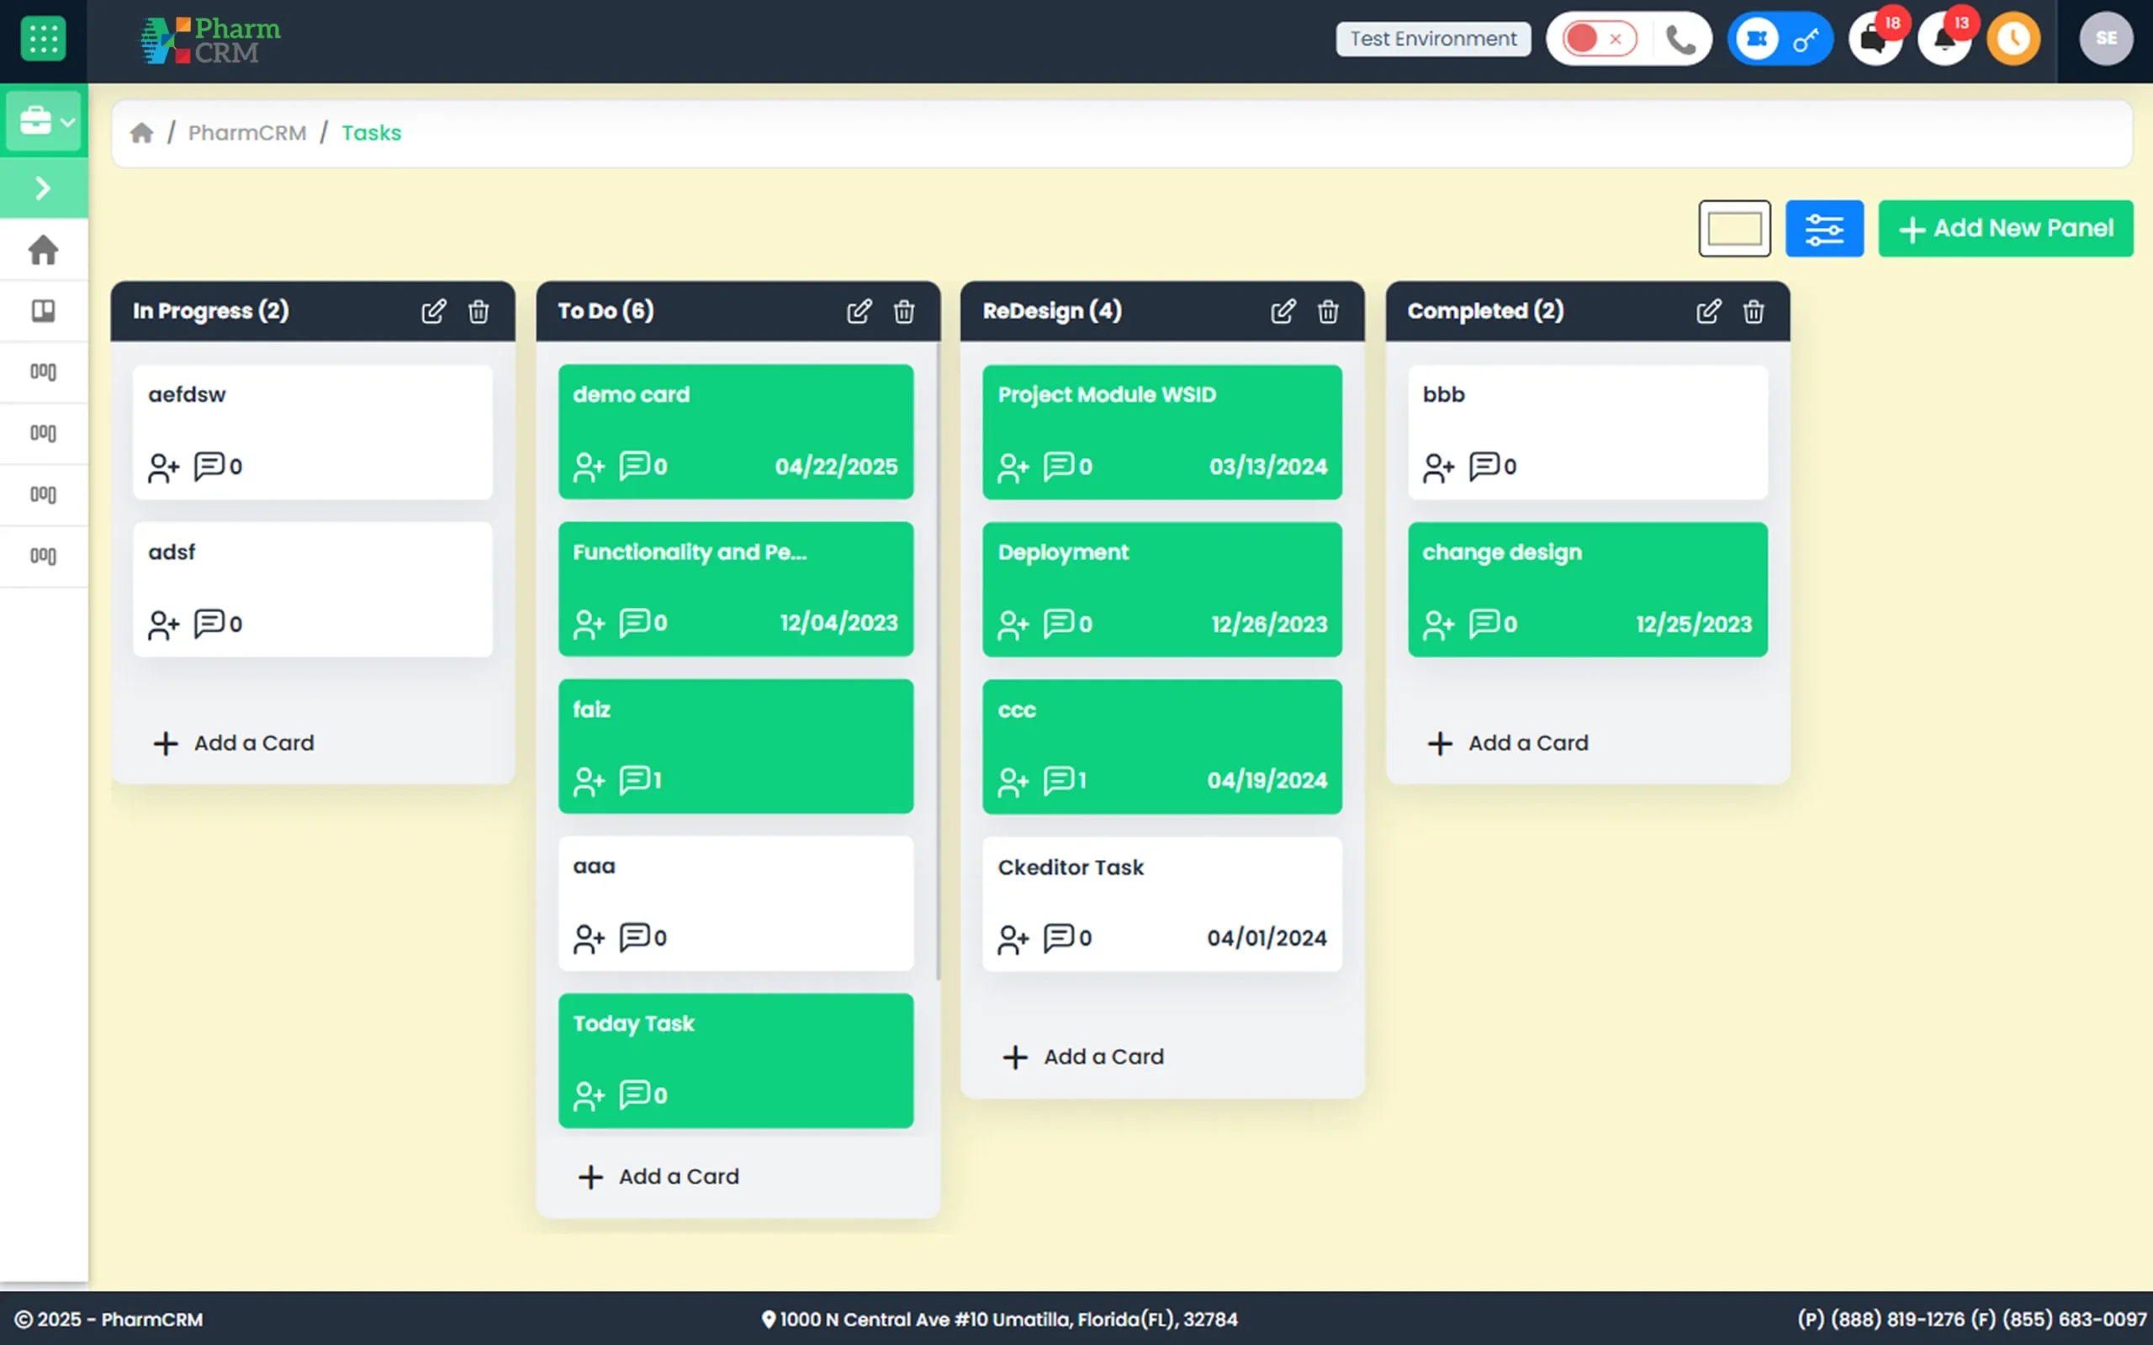
Task: Edit the ReDesign panel
Action: click(1283, 311)
